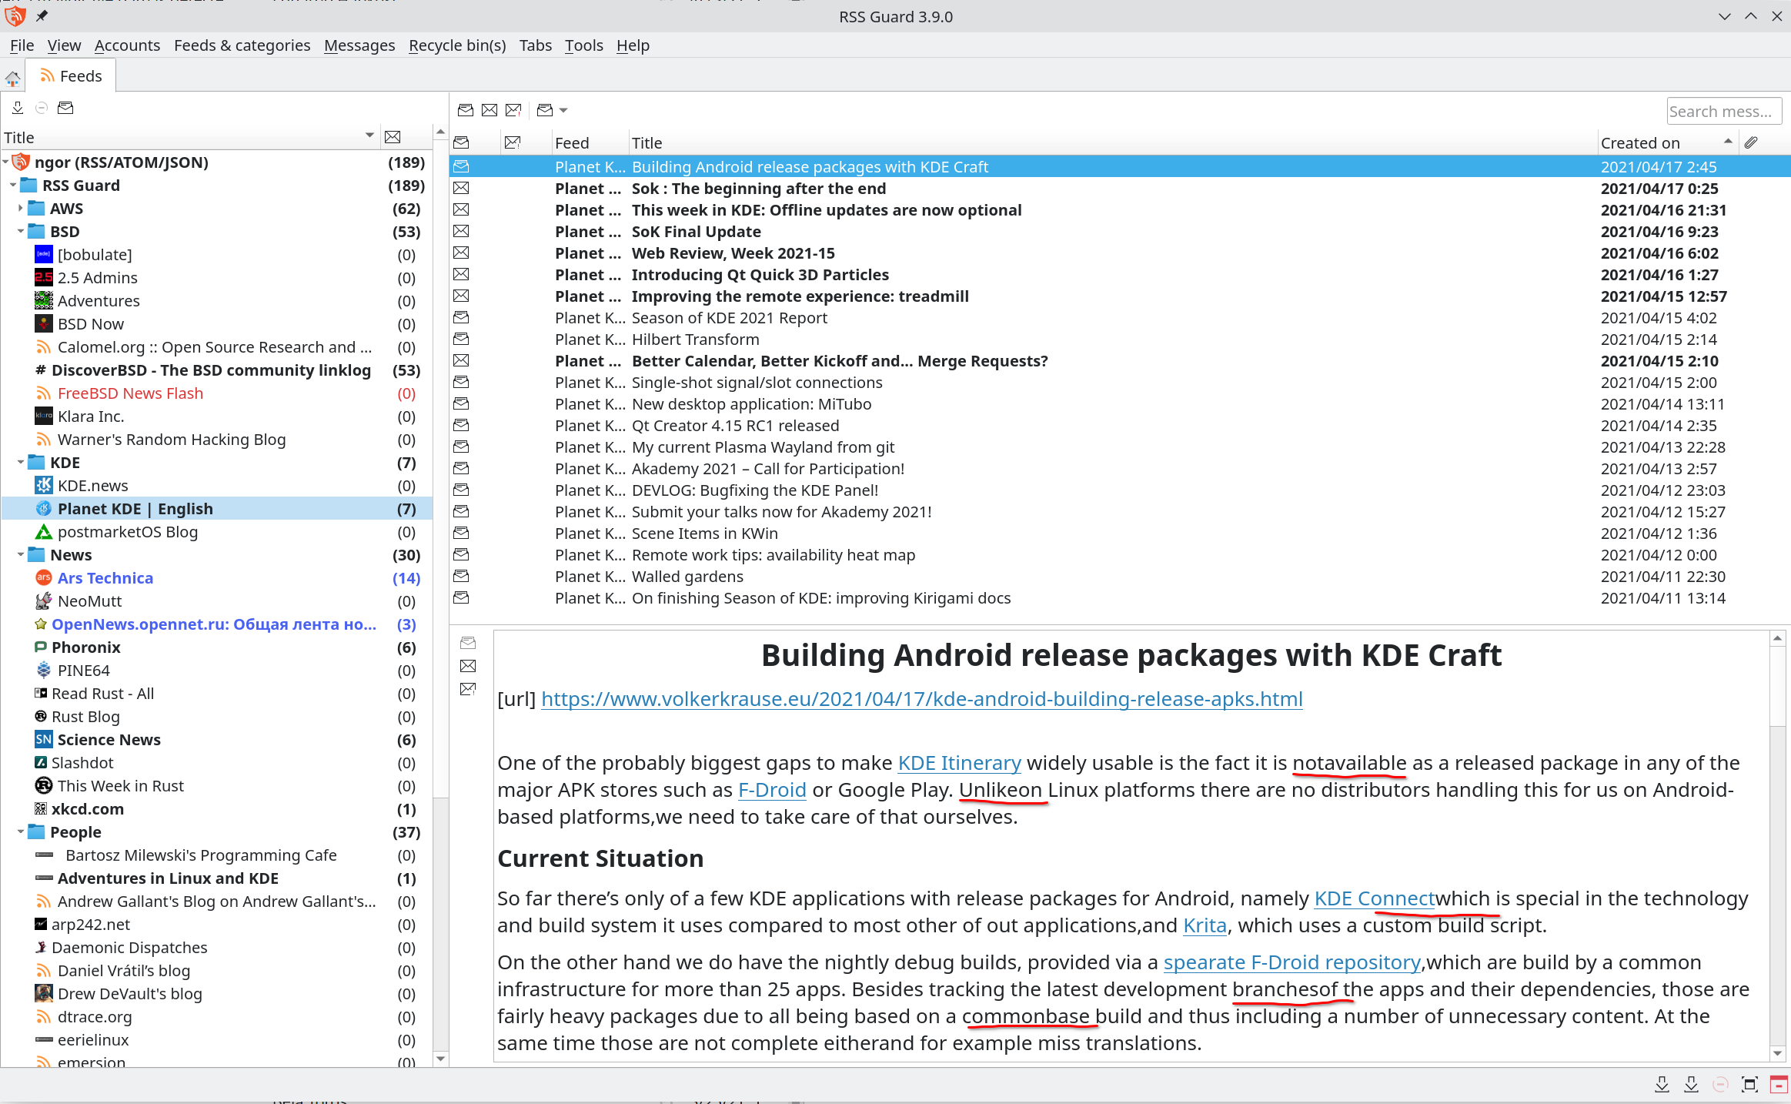Click the Search messages input field
The image size is (1791, 1104).
(1724, 111)
